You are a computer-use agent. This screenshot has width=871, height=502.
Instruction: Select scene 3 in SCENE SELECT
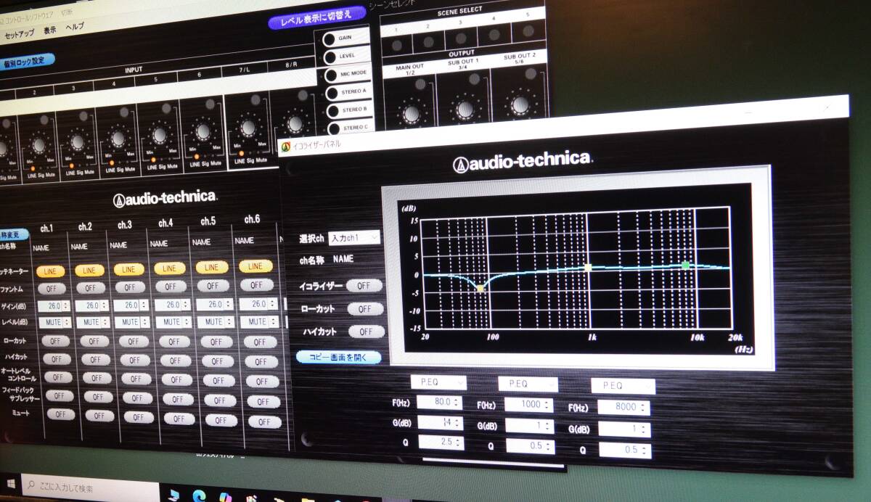click(460, 39)
